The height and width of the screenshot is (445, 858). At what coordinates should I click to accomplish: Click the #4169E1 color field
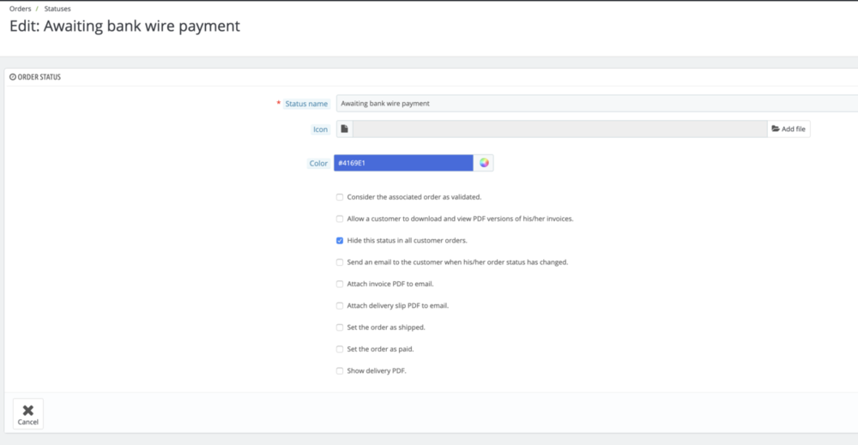pos(403,163)
